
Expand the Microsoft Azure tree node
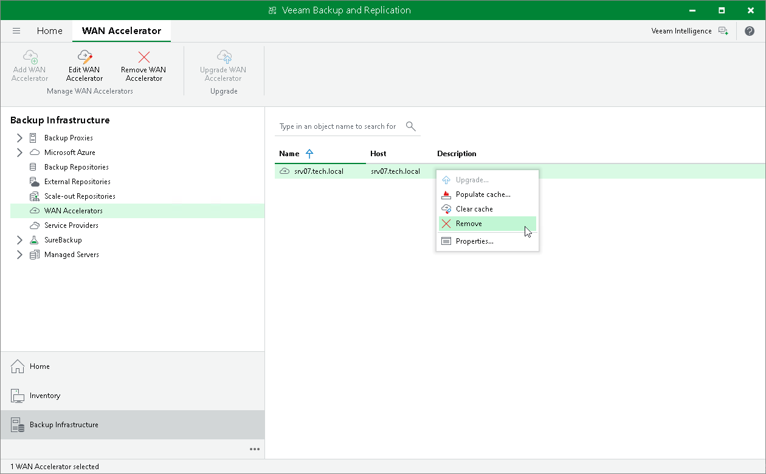[x=19, y=153]
